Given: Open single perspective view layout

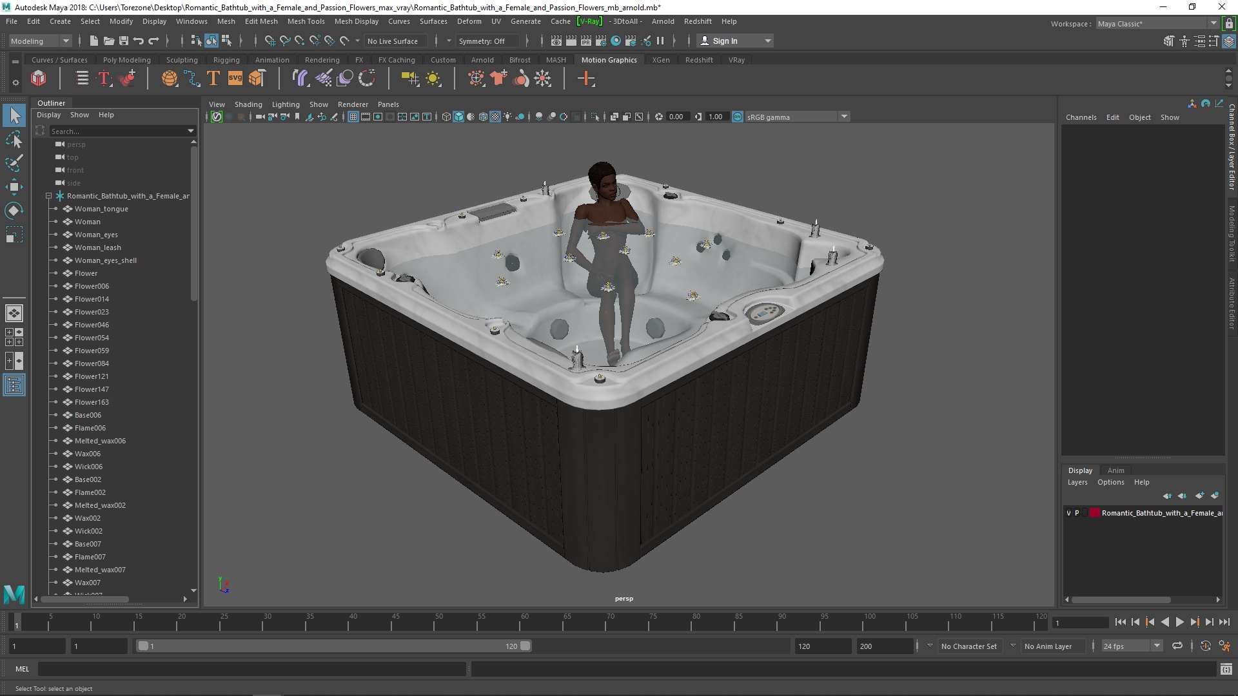Looking at the screenshot, I should [14, 313].
